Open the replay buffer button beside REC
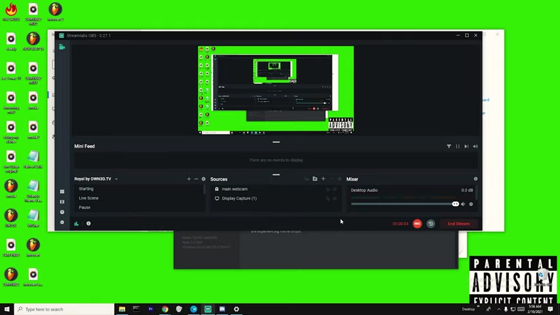This screenshot has height=315, width=560. pyautogui.click(x=431, y=224)
